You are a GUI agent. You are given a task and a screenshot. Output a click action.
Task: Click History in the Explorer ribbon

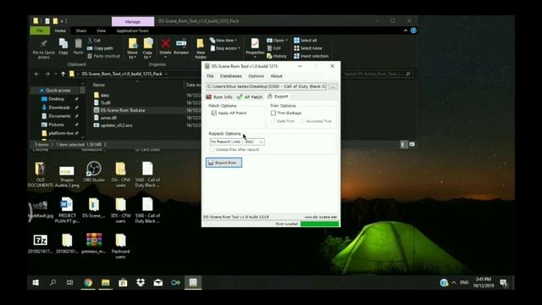277,56
